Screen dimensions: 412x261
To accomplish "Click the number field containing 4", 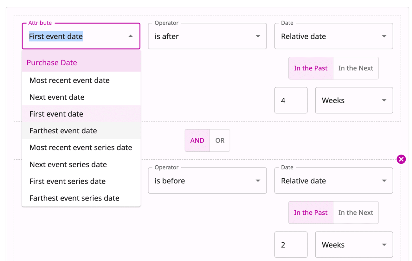I will click(x=291, y=100).
